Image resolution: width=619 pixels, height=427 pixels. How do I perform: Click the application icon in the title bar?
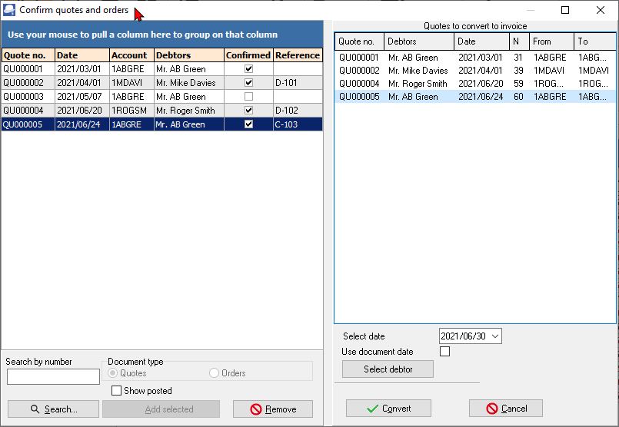[x=9, y=10]
